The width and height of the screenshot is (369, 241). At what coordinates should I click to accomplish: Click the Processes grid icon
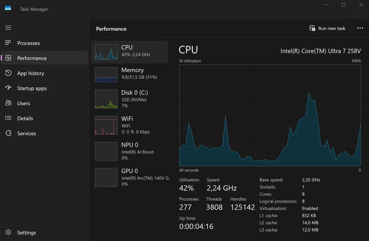tap(8, 43)
